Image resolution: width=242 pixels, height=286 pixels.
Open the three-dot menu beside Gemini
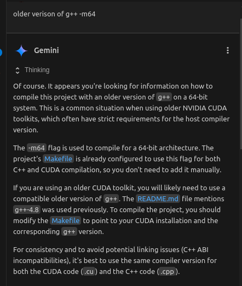point(228,50)
